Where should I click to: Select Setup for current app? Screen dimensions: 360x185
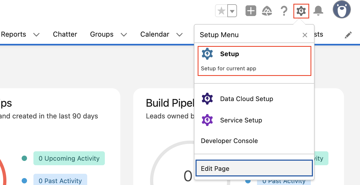coord(254,61)
